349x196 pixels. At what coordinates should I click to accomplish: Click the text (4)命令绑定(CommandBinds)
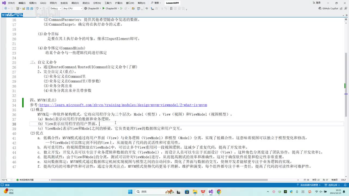62,48
